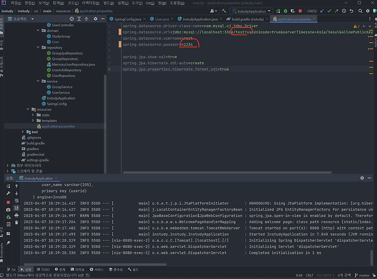Toggle pin tab in the Run panel
Viewport: 377px width, 279px height.
[9, 243]
